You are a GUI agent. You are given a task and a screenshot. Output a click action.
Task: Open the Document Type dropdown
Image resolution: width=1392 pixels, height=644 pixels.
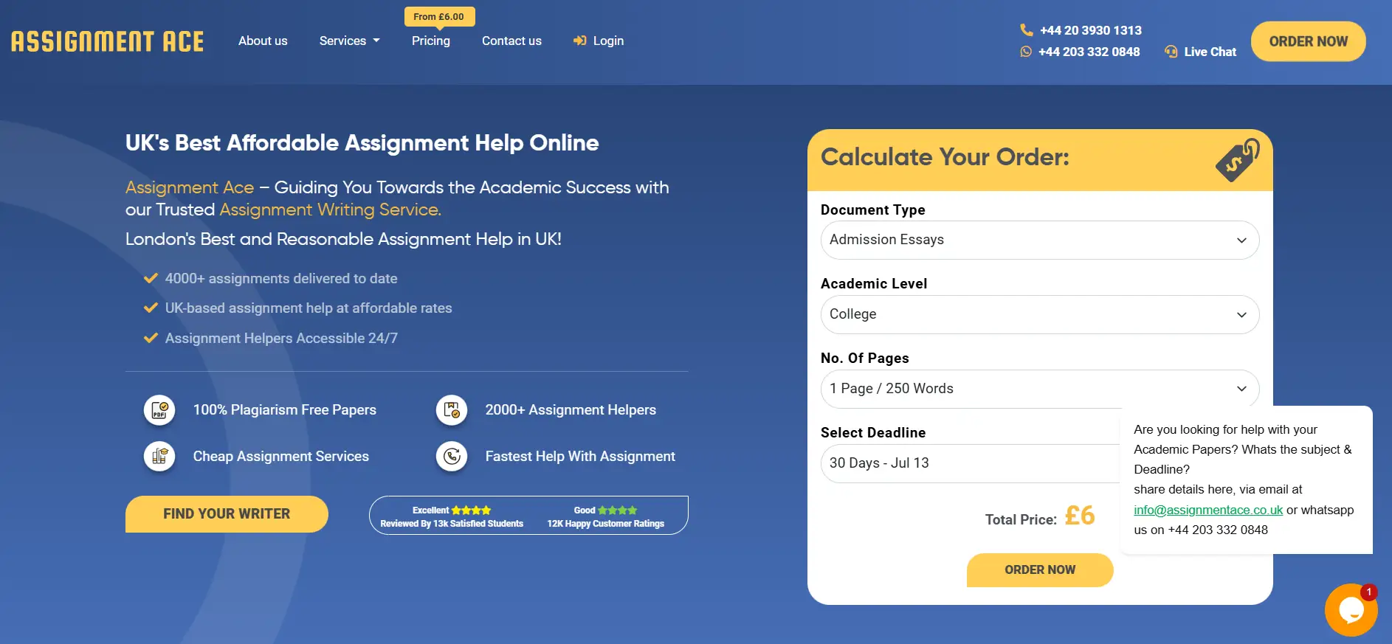(x=1040, y=240)
